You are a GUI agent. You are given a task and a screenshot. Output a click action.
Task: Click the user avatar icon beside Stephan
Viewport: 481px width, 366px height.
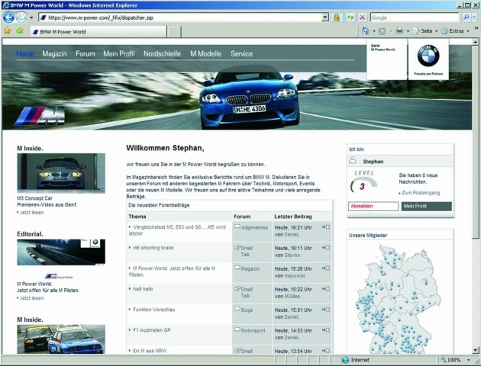[x=353, y=160]
